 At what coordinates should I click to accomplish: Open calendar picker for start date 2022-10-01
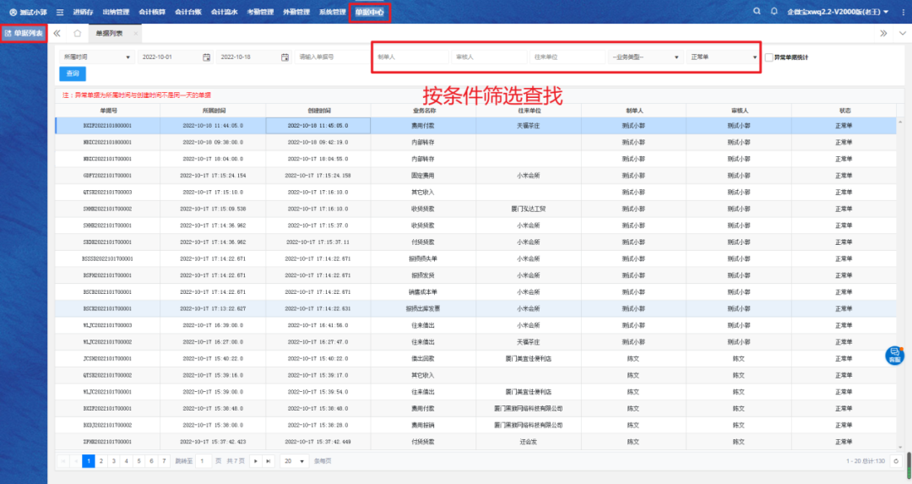point(206,57)
